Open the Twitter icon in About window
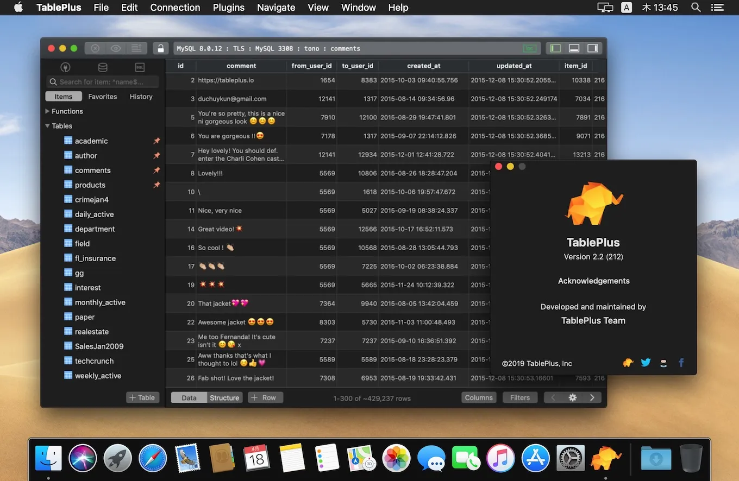The width and height of the screenshot is (739, 481). pos(646,363)
